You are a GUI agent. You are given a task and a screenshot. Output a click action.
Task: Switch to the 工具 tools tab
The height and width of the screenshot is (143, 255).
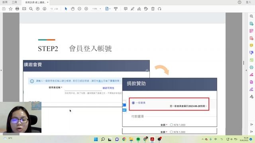pos(14,2)
